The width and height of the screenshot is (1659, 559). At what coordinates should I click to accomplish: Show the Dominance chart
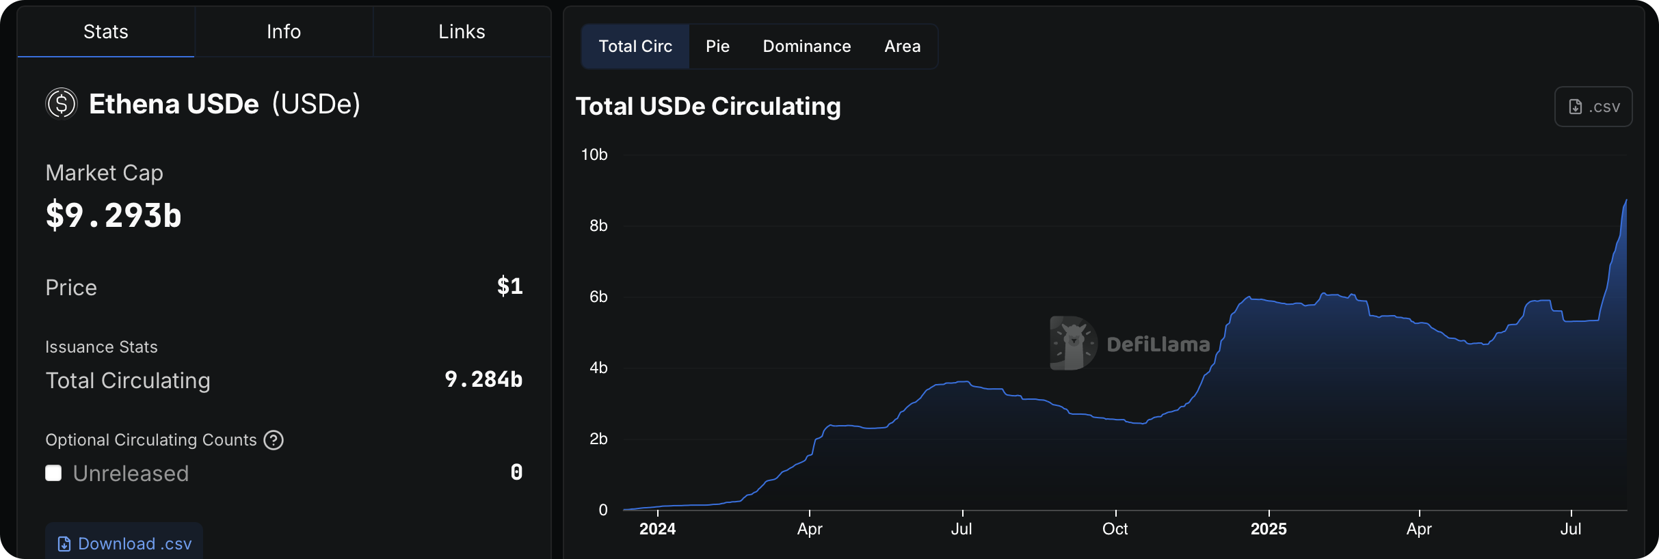point(807,46)
